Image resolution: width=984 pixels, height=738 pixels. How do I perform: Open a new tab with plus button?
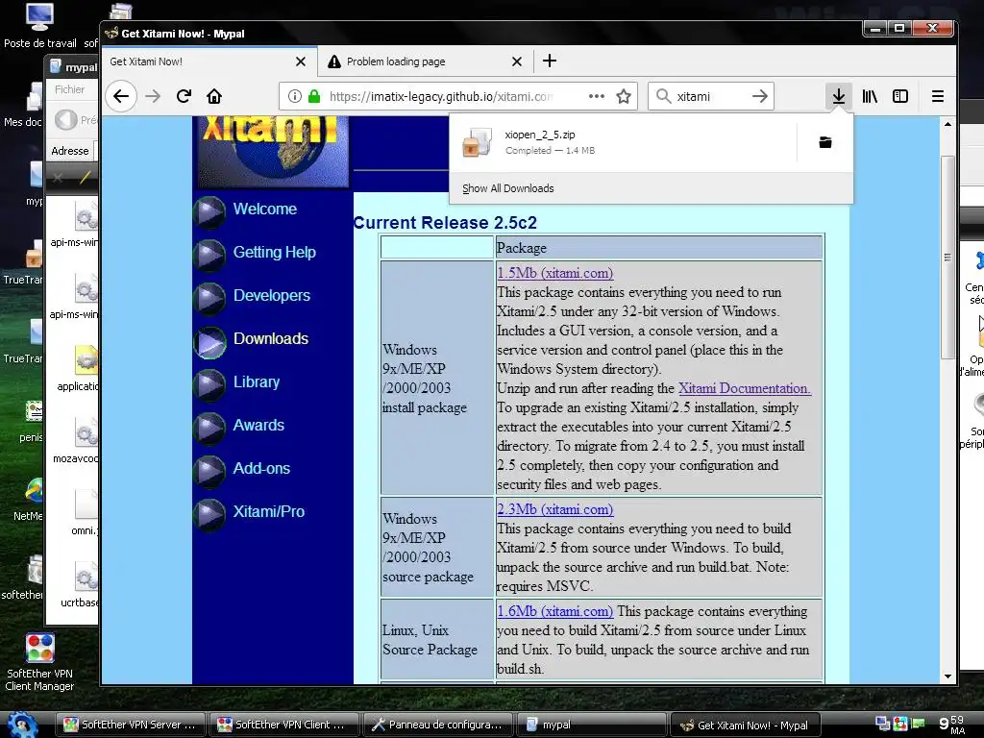pyautogui.click(x=550, y=61)
